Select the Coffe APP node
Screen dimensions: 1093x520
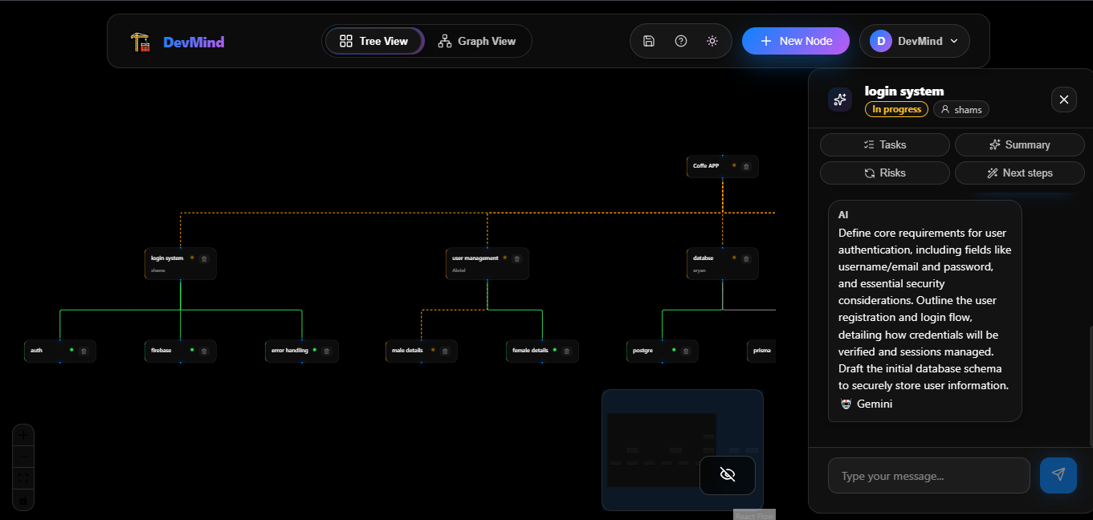point(722,166)
